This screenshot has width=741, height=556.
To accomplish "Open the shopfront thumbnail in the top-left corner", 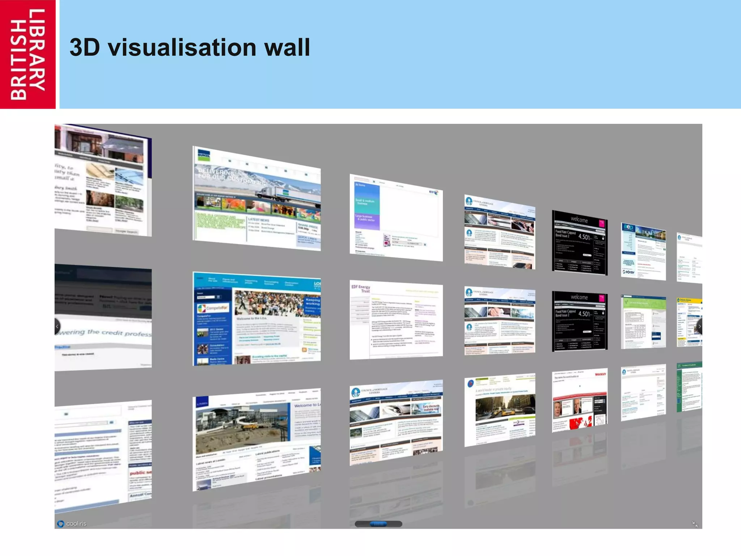I will pyautogui.click(x=103, y=180).
